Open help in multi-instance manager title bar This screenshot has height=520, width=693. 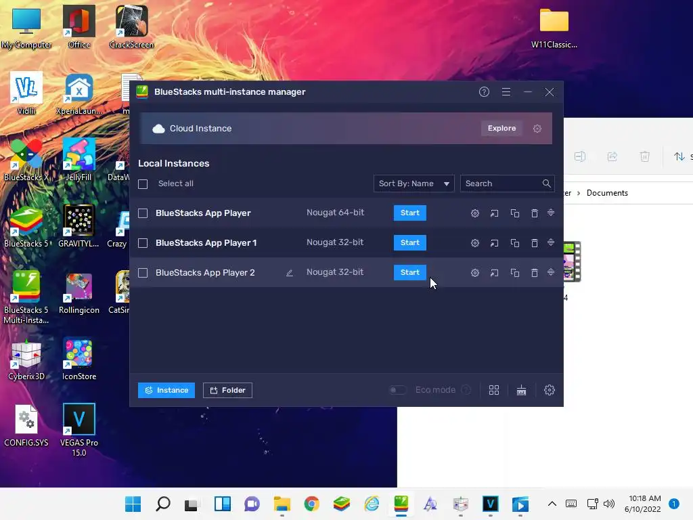pos(484,92)
